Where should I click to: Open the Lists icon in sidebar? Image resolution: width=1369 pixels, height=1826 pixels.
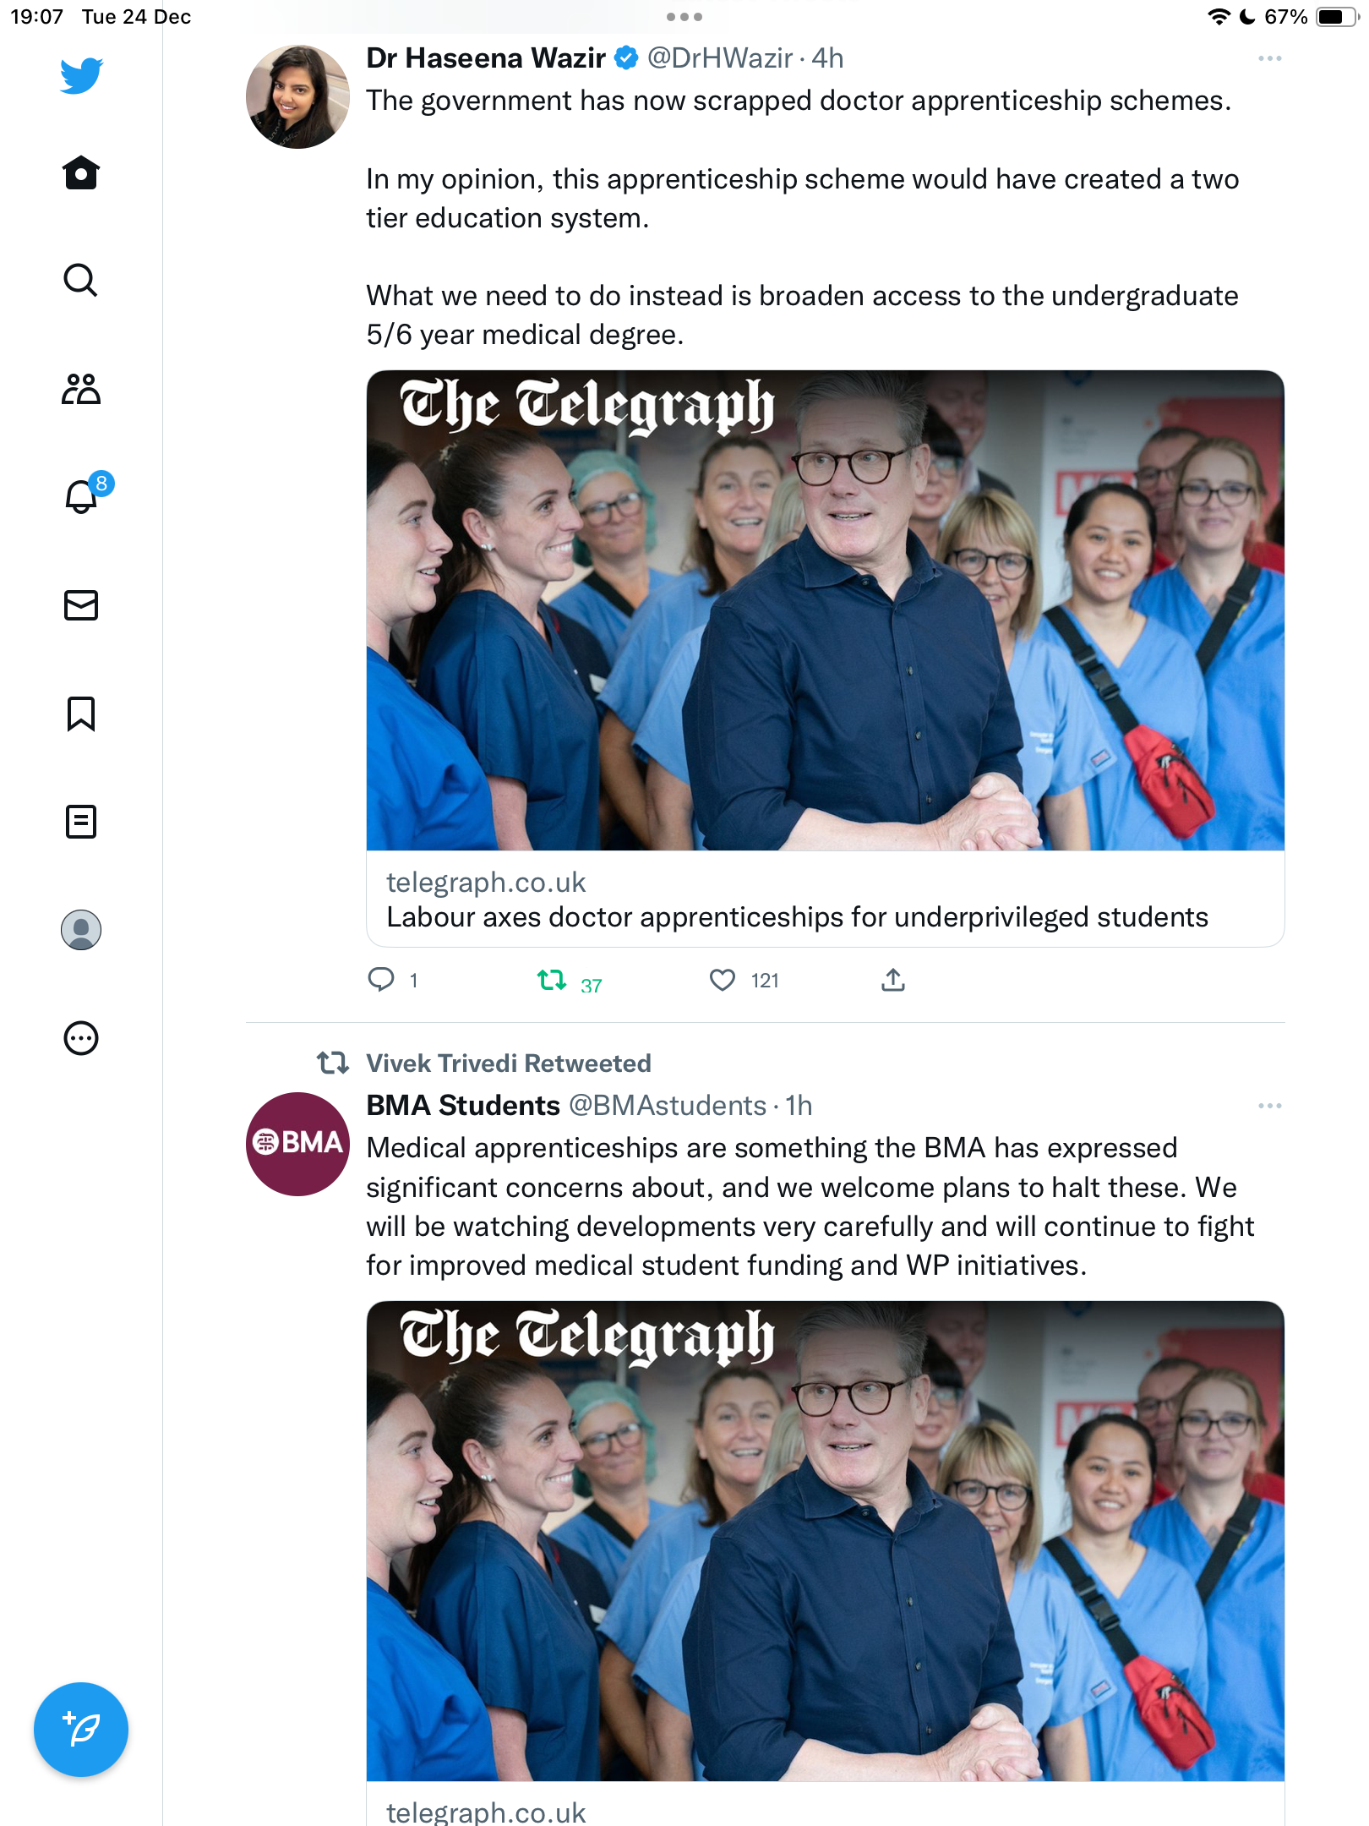tap(81, 822)
